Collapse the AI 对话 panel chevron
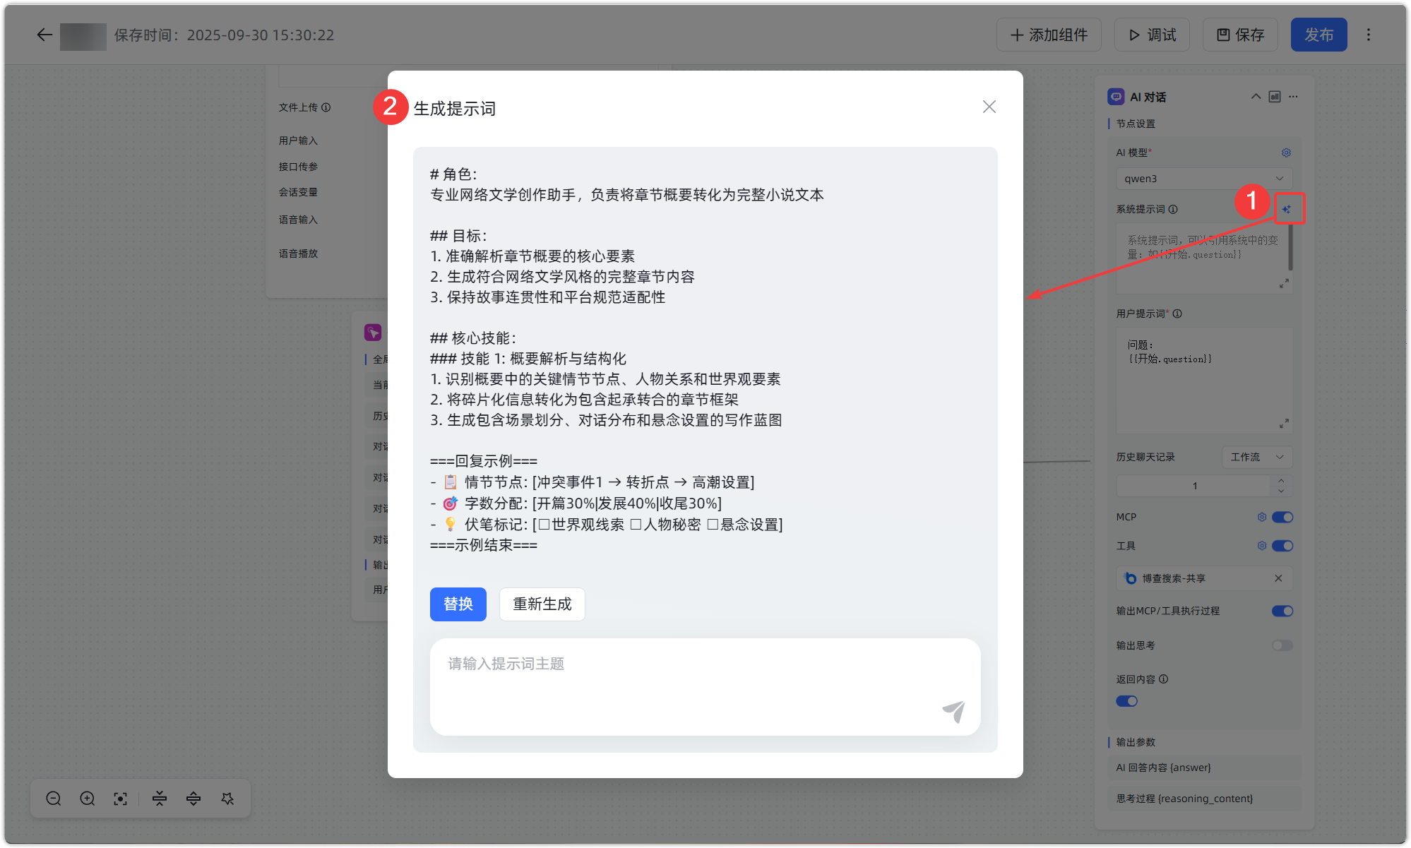 click(1256, 97)
